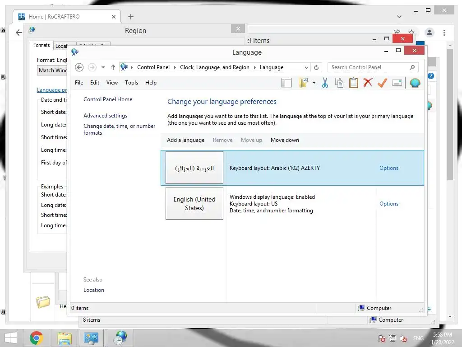462x347 pixels.
Task: Expand arrow after Control Panel breadcrumb
Action: pos(175,67)
